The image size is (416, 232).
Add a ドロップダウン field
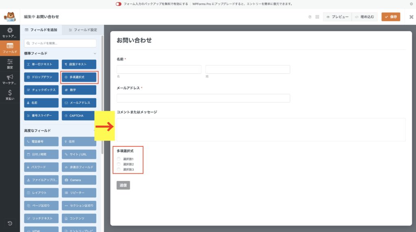click(41, 77)
